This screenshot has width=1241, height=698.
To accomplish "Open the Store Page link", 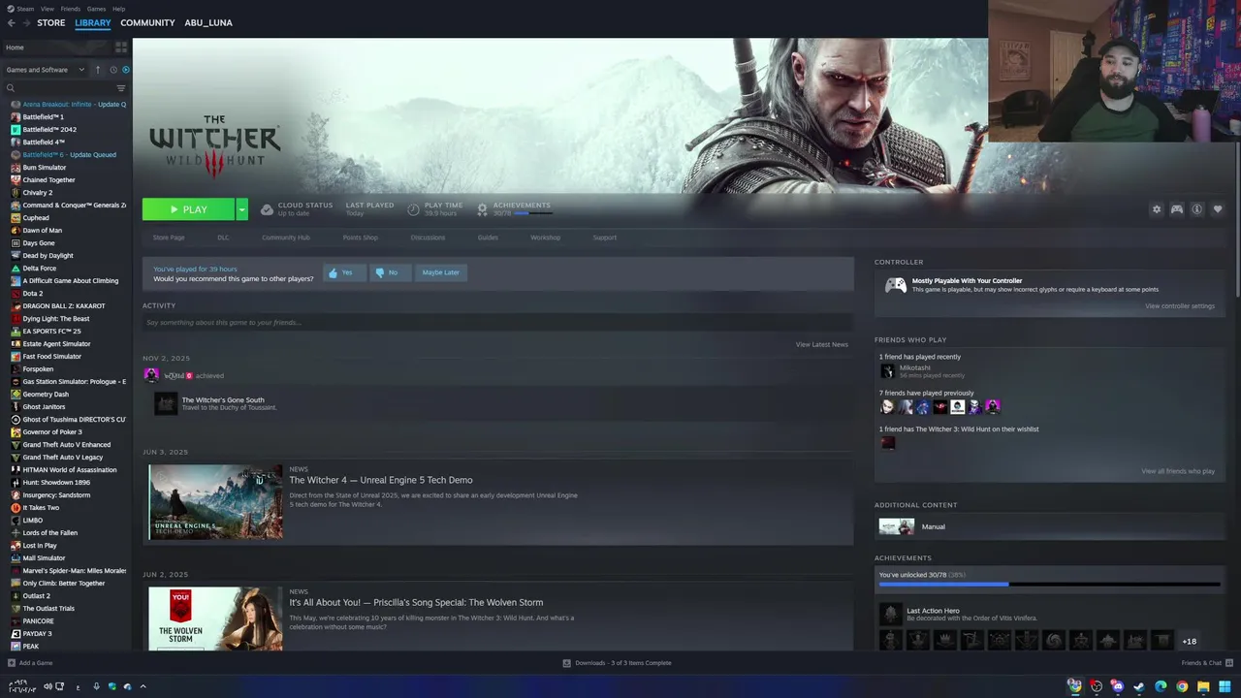I will click(169, 238).
